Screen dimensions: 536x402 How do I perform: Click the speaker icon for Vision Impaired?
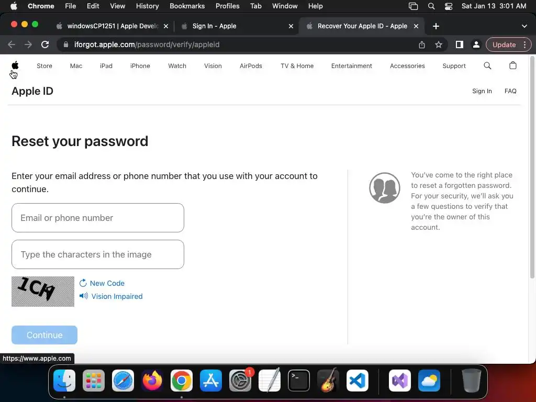(84, 296)
